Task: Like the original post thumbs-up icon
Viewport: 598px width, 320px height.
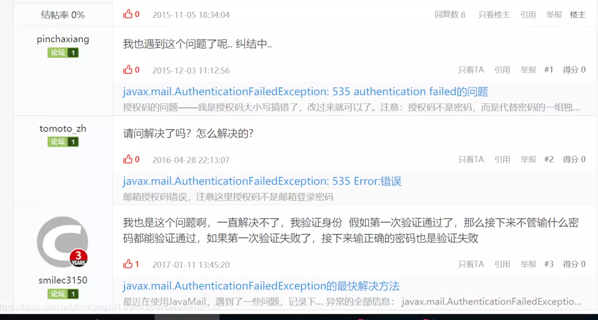Action: 128,14
